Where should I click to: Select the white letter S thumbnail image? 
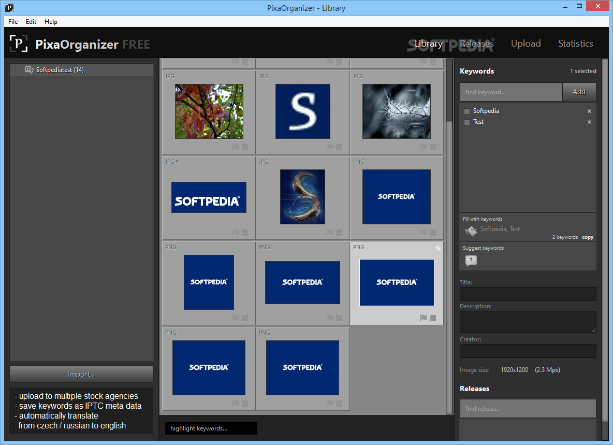coord(302,111)
